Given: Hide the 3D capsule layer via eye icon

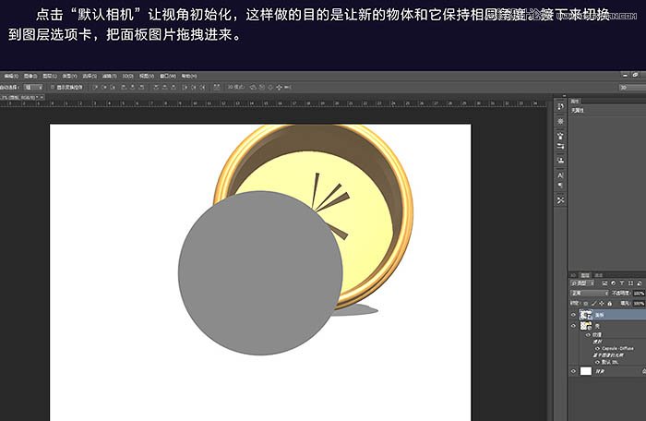Looking at the screenshot, I should pyautogui.click(x=573, y=326).
